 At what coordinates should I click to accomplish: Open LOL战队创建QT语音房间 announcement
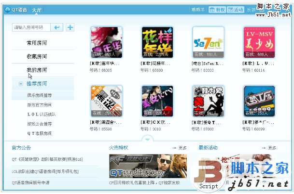coord(45,171)
